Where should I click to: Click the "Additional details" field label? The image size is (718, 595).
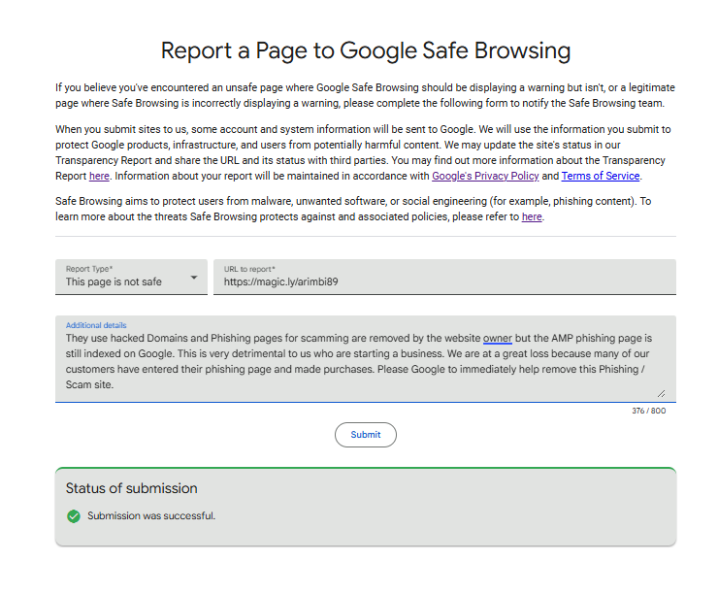(96, 325)
